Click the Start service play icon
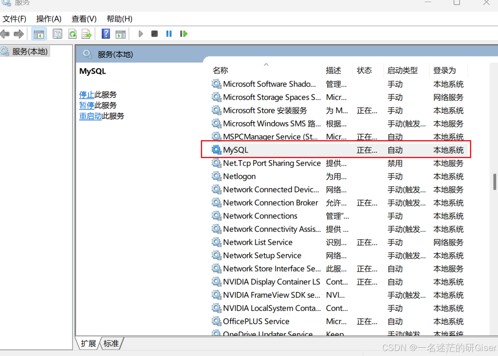498x356 pixels. coord(141,33)
